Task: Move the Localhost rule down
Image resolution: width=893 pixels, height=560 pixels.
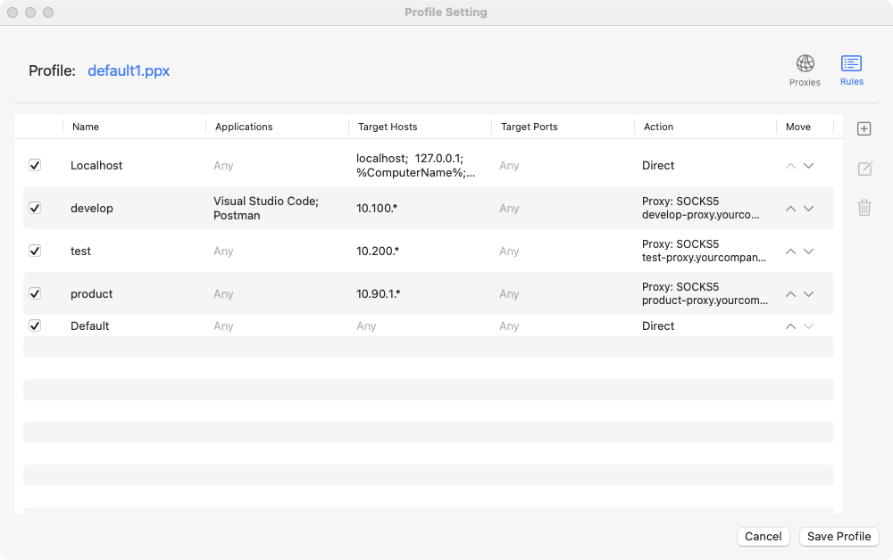Action: [x=808, y=166]
